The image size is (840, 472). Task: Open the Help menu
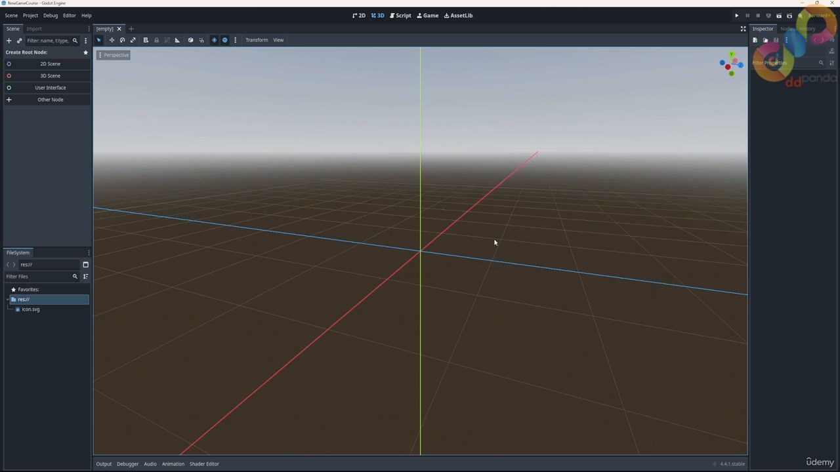pos(86,15)
